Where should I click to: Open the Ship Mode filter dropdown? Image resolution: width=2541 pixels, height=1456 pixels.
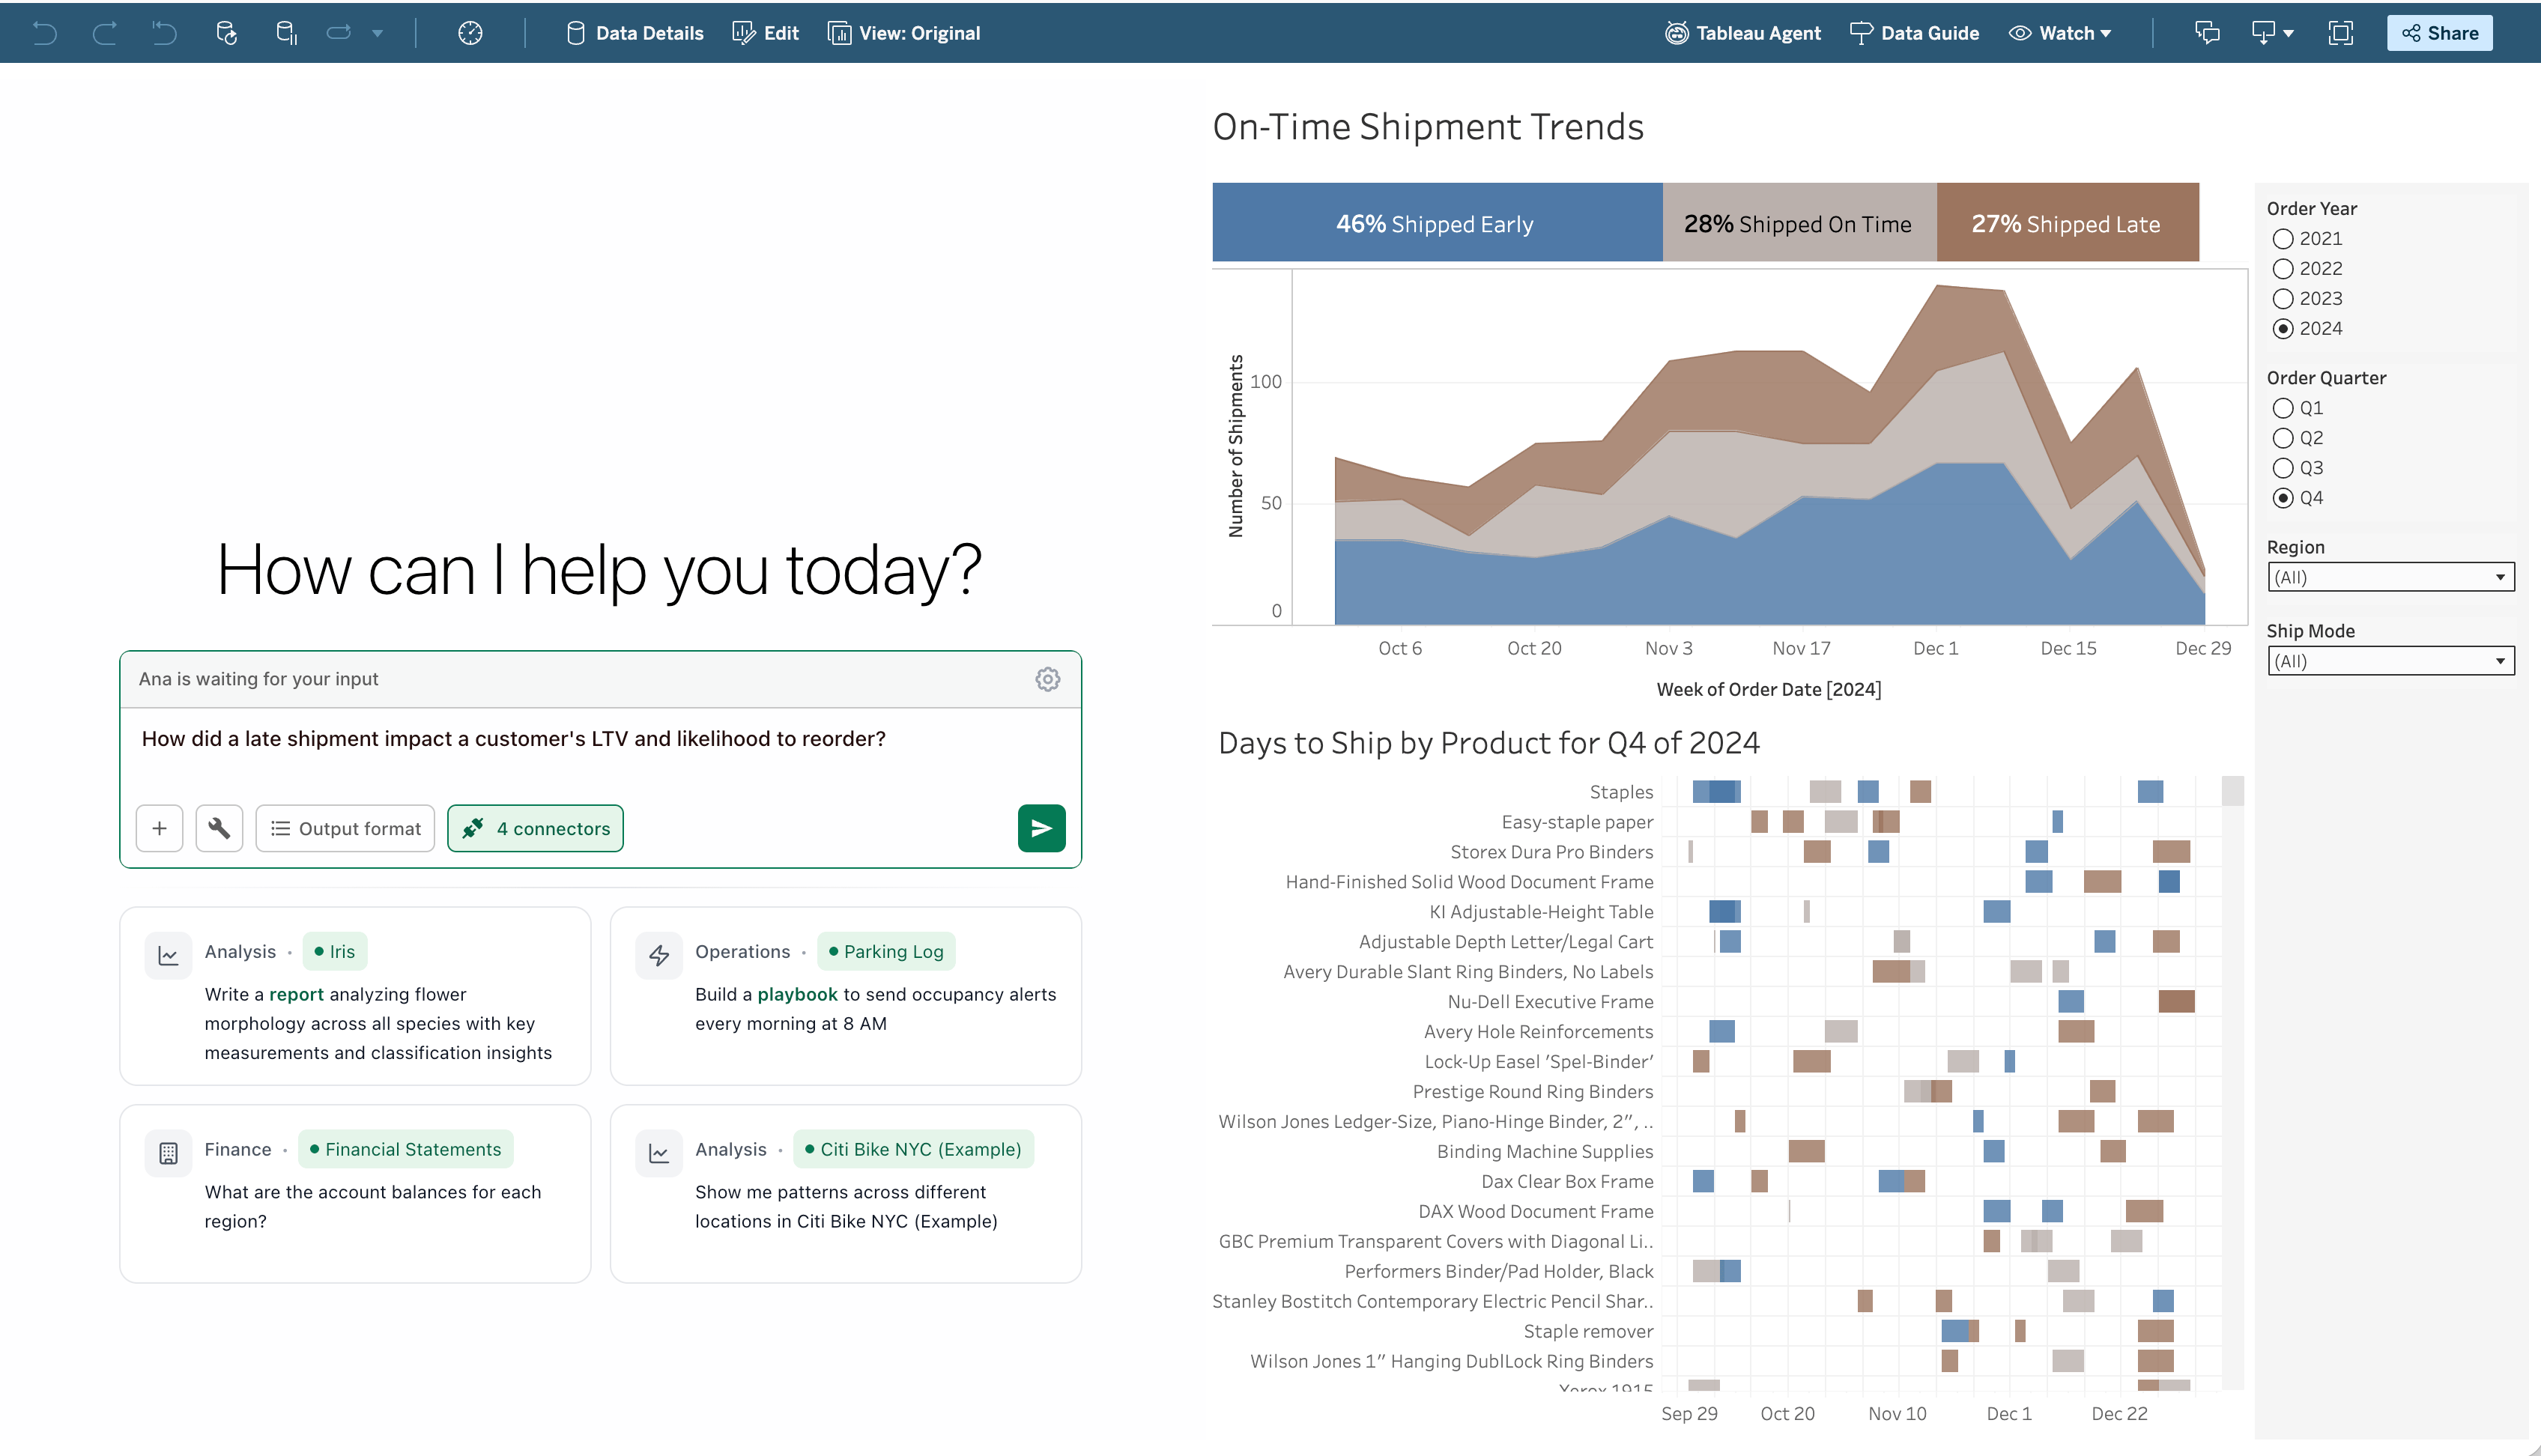click(2390, 661)
